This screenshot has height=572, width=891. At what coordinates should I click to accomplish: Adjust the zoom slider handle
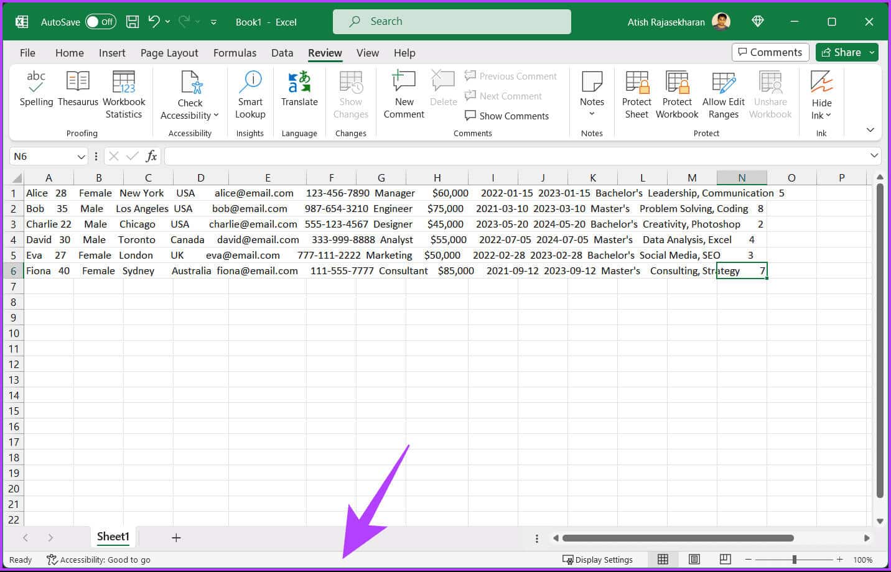(x=795, y=560)
